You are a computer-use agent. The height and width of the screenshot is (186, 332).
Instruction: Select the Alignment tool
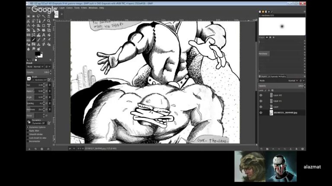click(38, 25)
